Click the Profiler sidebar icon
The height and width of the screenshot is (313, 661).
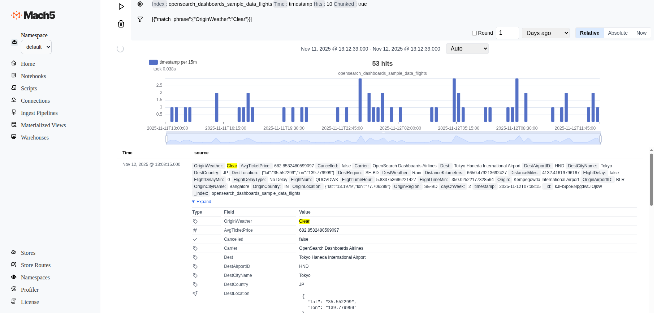coord(14,289)
